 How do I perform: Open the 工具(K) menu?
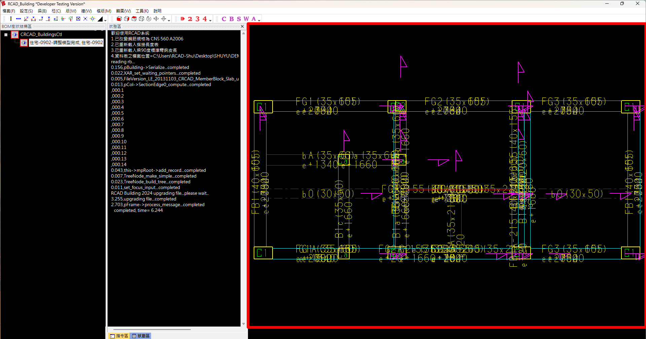coord(142,11)
